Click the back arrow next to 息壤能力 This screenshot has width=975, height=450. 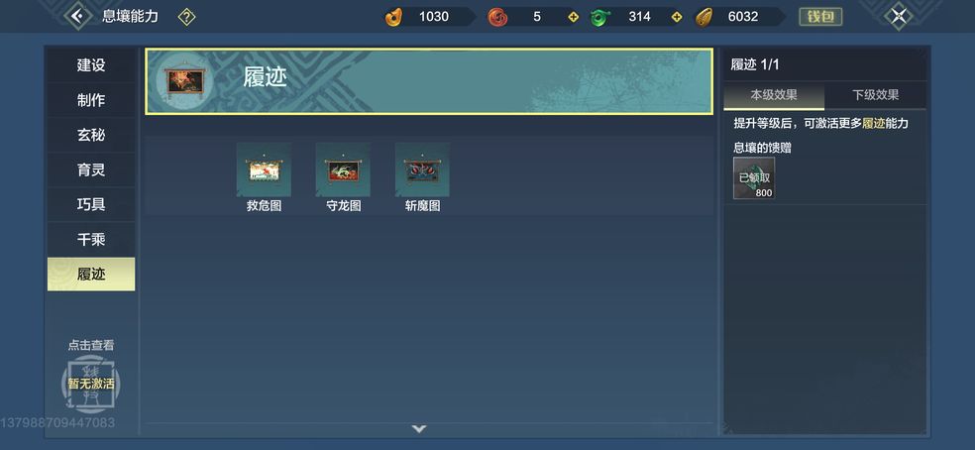pos(78,16)
